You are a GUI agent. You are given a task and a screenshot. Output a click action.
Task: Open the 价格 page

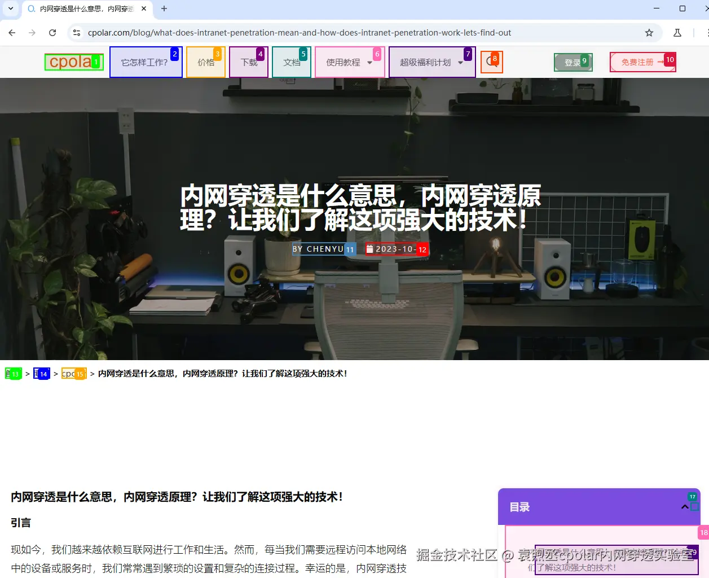[206, 62]
